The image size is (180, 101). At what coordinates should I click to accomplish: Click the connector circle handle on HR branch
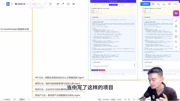[139, 80]
